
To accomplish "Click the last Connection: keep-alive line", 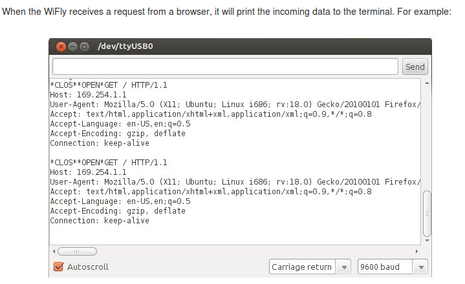I will (100, 221).
